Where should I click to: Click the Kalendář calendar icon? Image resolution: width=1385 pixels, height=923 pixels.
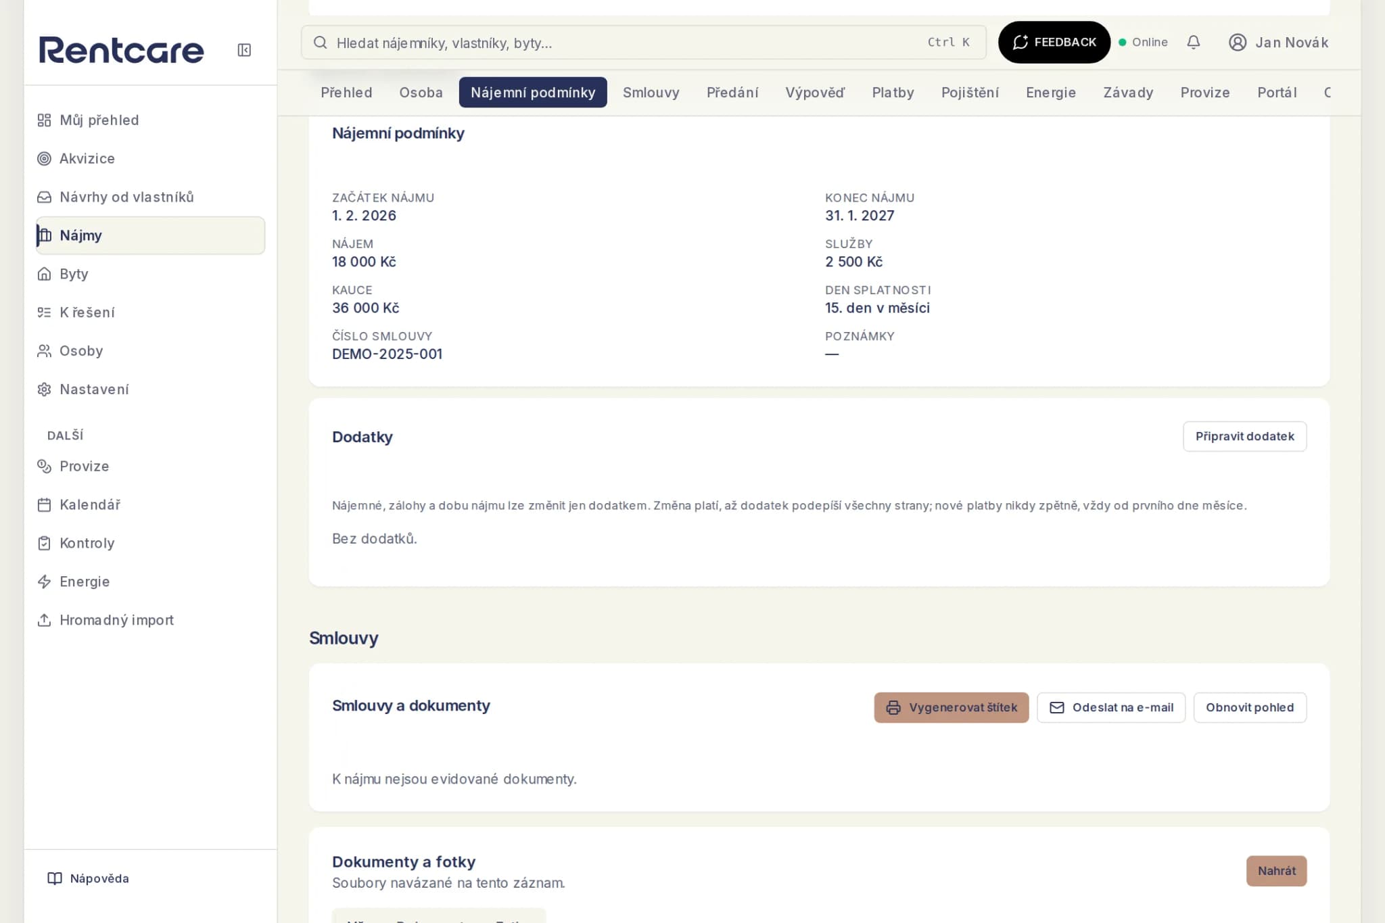[x=44, y=505]
